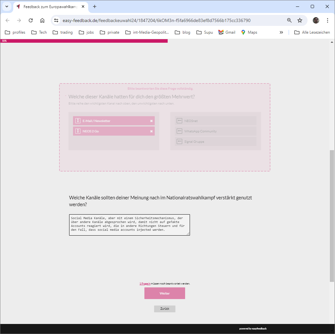Expand the hidden bookmarks overflow chevron
The height and width of the screenshot is (334, 335).
[281, 32]
